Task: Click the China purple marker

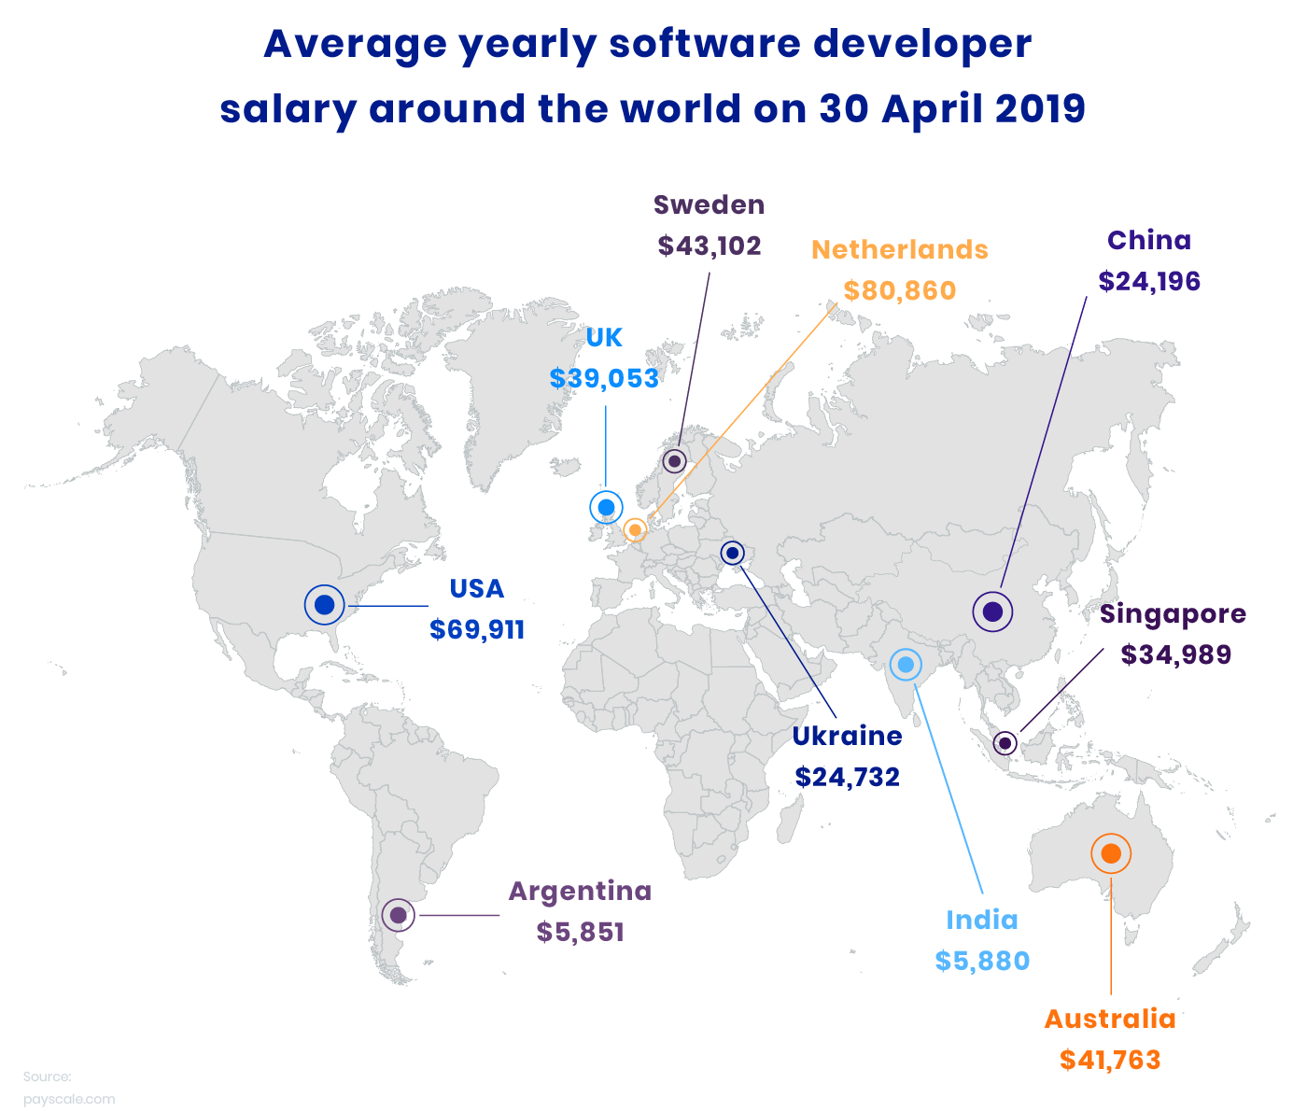Action: click(993, 611)
